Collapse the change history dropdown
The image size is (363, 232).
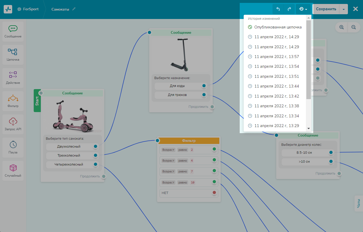tap(303, 9)
